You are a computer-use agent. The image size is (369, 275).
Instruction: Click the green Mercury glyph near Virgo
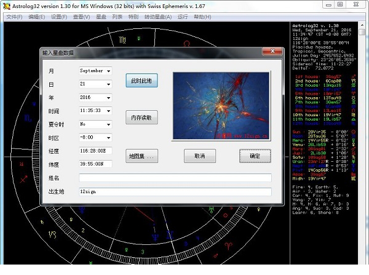pyautogui.click(x=139, y=38)
